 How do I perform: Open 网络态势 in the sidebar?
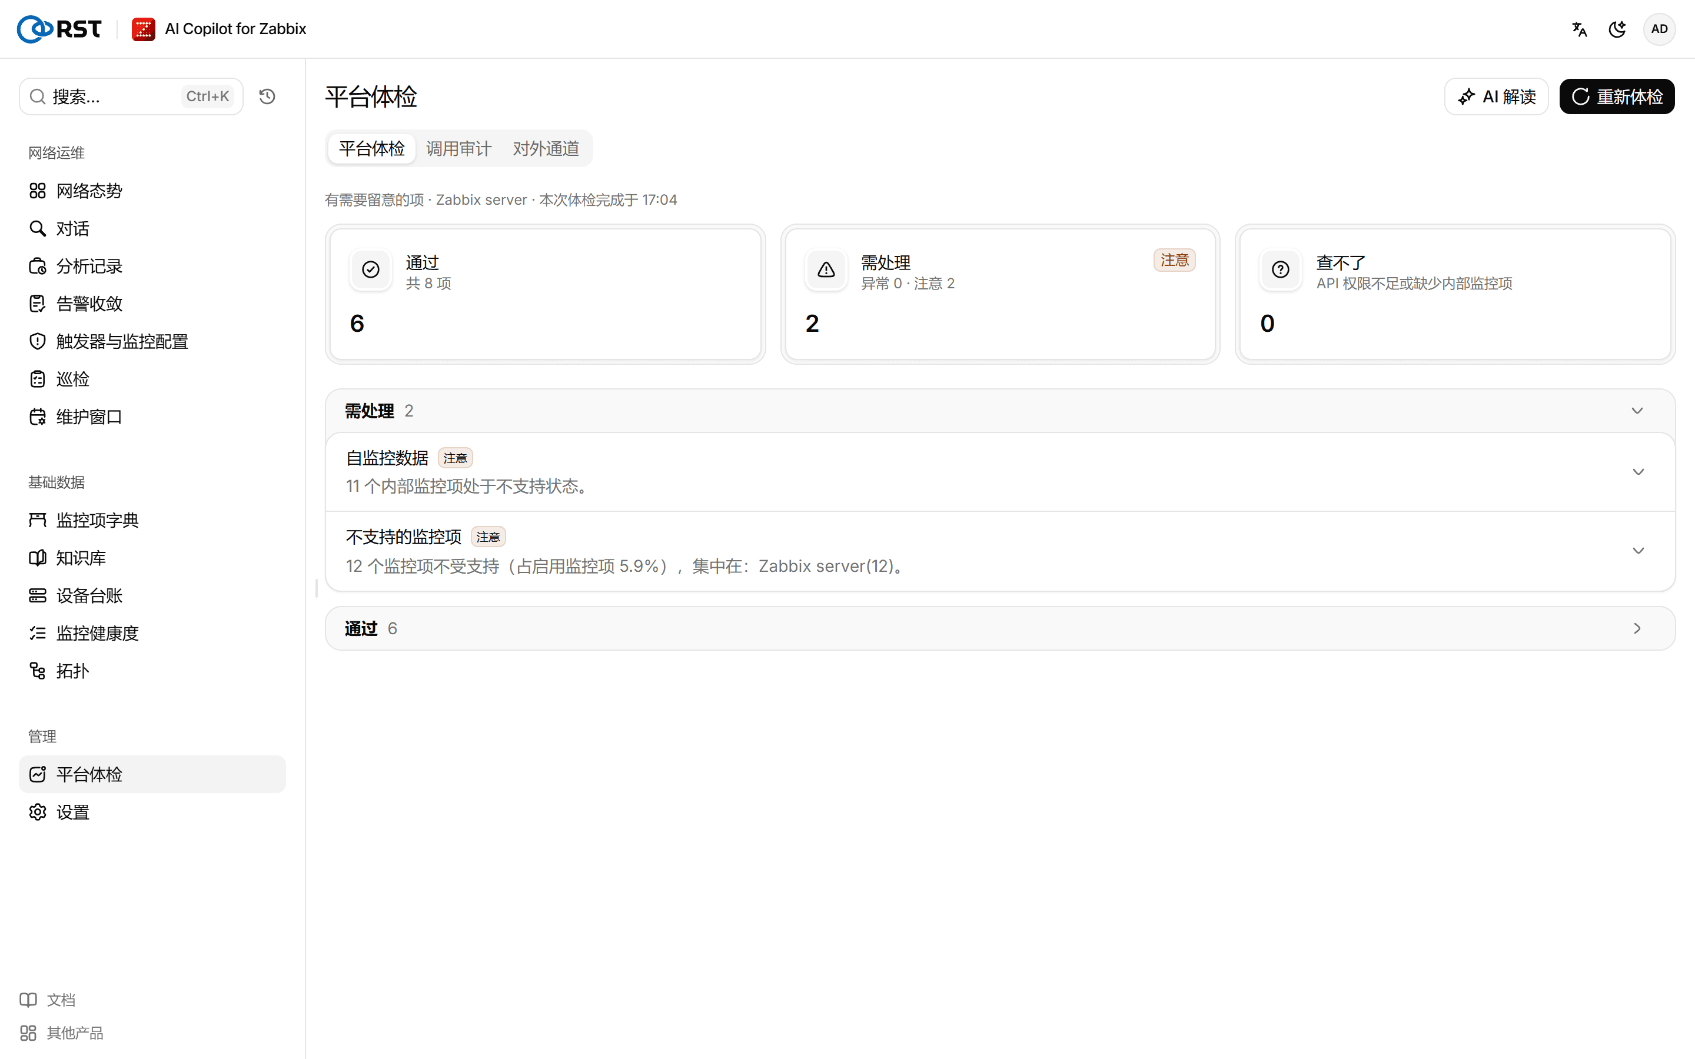pyautogui.click(x=152, y=191)
